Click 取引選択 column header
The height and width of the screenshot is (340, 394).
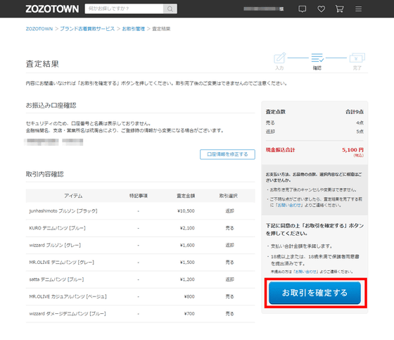click(229, 196)
